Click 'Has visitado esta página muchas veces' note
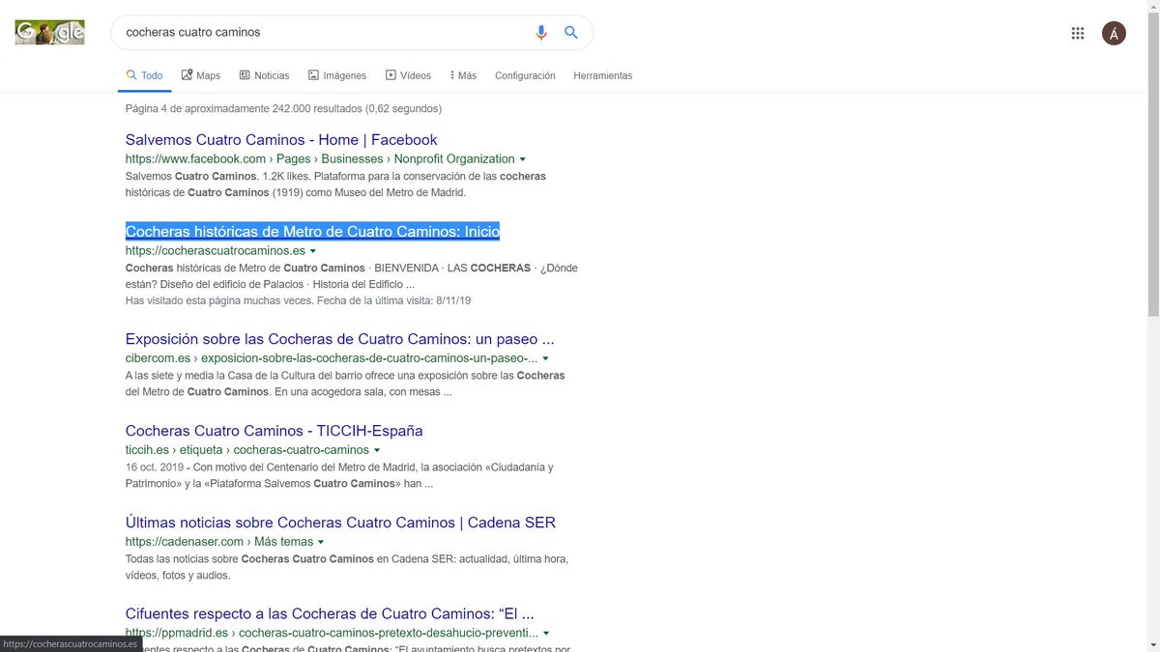This screenshot has height=652, width=1160. [298, 300]
